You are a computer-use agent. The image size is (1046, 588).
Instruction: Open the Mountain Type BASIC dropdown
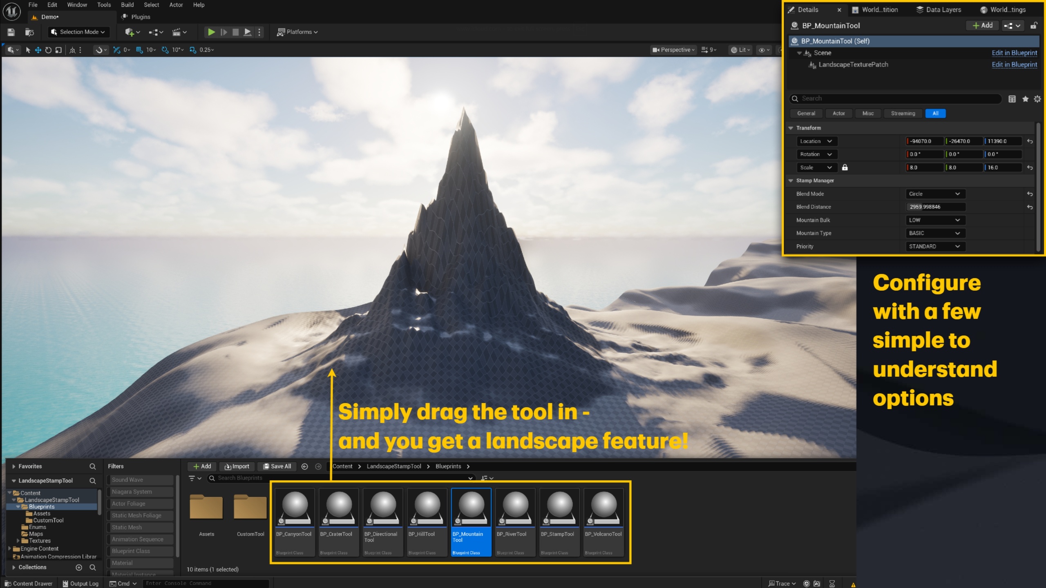[935, 233]
